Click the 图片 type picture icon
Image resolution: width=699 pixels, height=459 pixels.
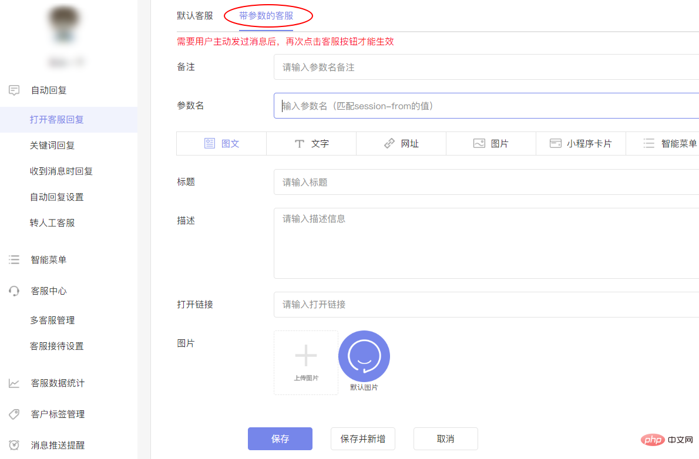[x=479, y=143]
